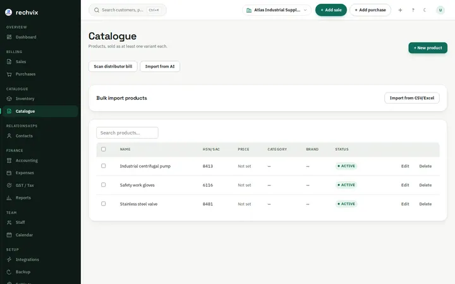Tick the Stainless steel valve checkbox
The height and width of the screenshot is (284, 455).
103,204
